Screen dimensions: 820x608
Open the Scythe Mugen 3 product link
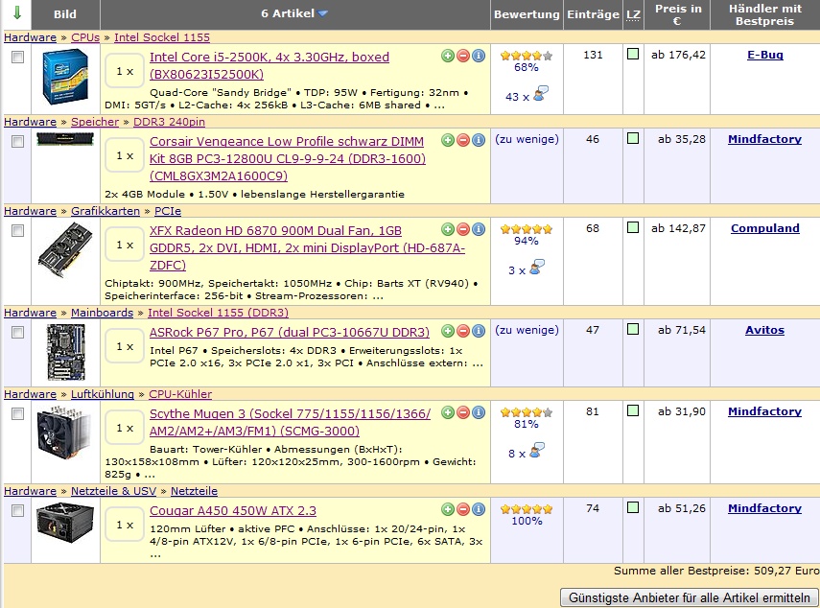click(290, 422)
